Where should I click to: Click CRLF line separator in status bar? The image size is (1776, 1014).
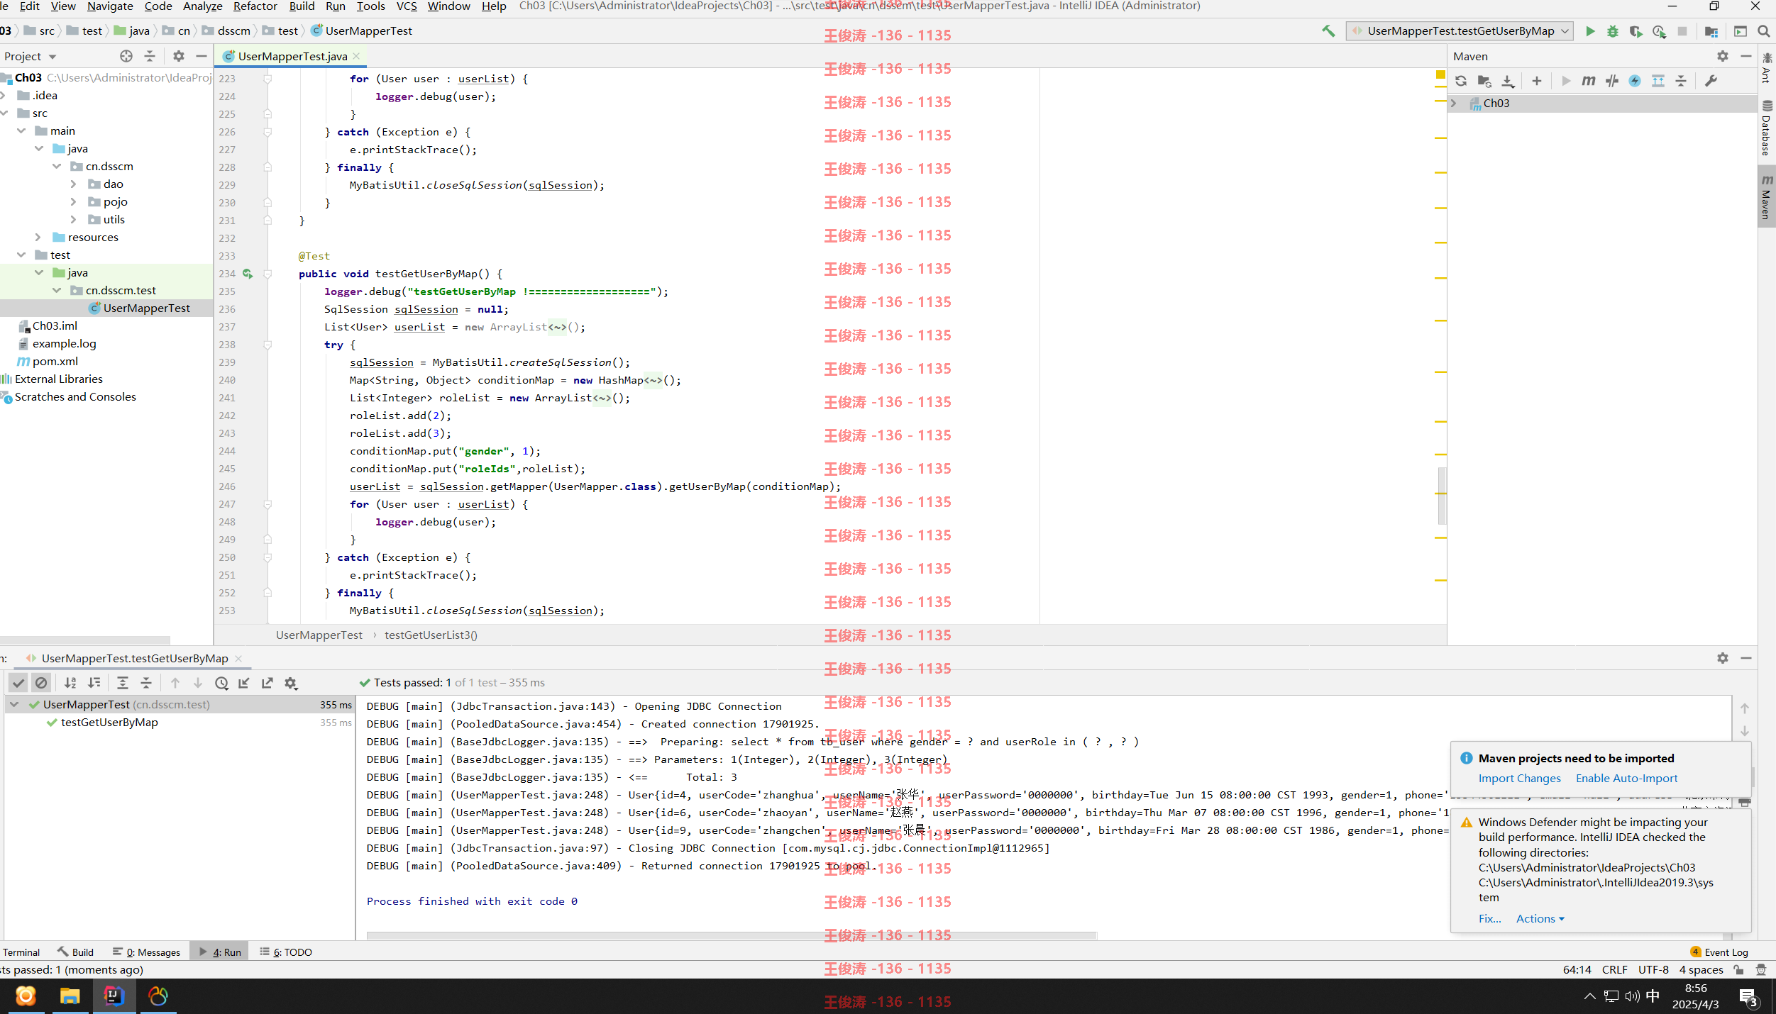pos(1614,970)
